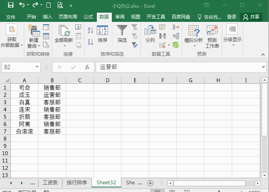Expand the formula bar chevron
Viewport: 269px width, 192px height.
tap(264, 67)
